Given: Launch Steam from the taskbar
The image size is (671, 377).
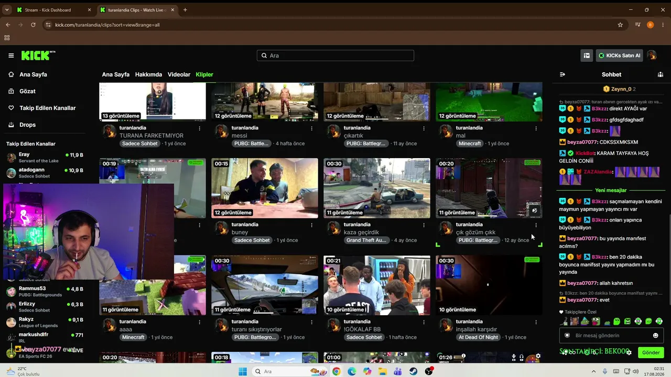Looking at the screenshot, I should (x=414, y=371).
